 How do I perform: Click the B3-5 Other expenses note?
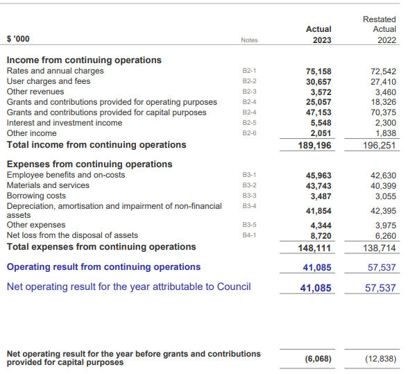[x=249, y=225]
